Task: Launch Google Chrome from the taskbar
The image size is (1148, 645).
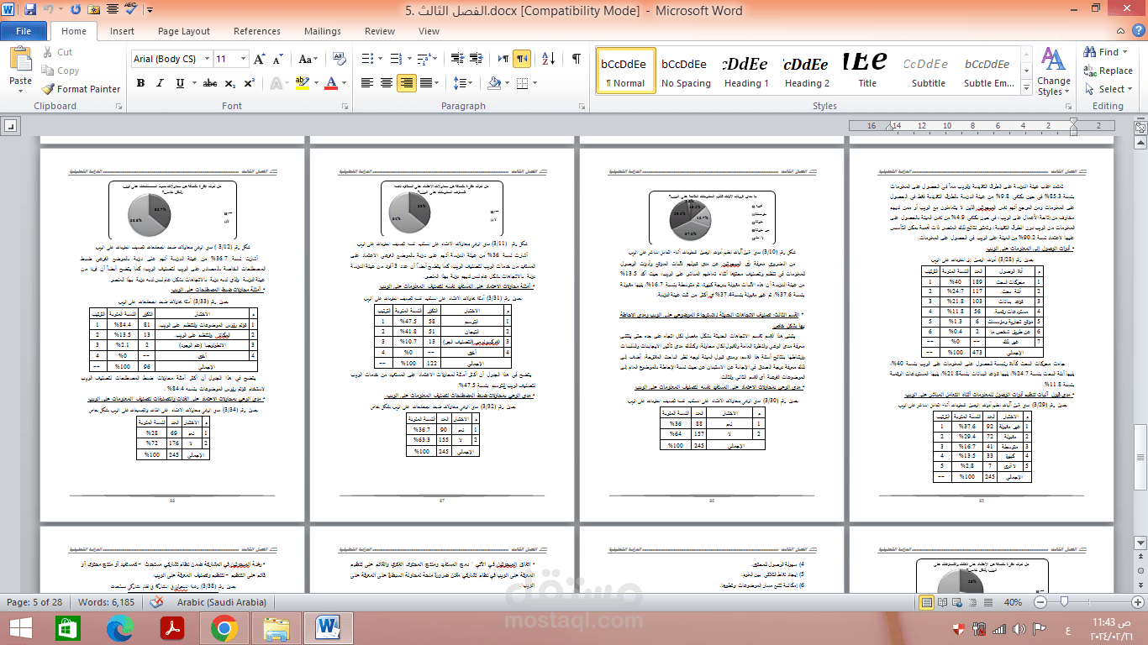Action: pos(224,627)
